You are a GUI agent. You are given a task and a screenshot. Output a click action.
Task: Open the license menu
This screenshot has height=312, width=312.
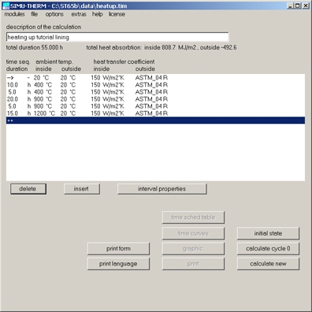[117, 14]
